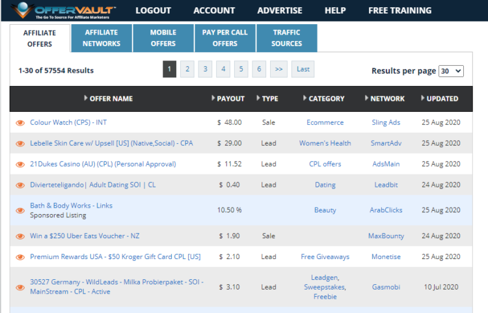Open Lebelle Skin Care w/ Upsell offer
Viewport: 488px width, 313px height.
(111, 143)
